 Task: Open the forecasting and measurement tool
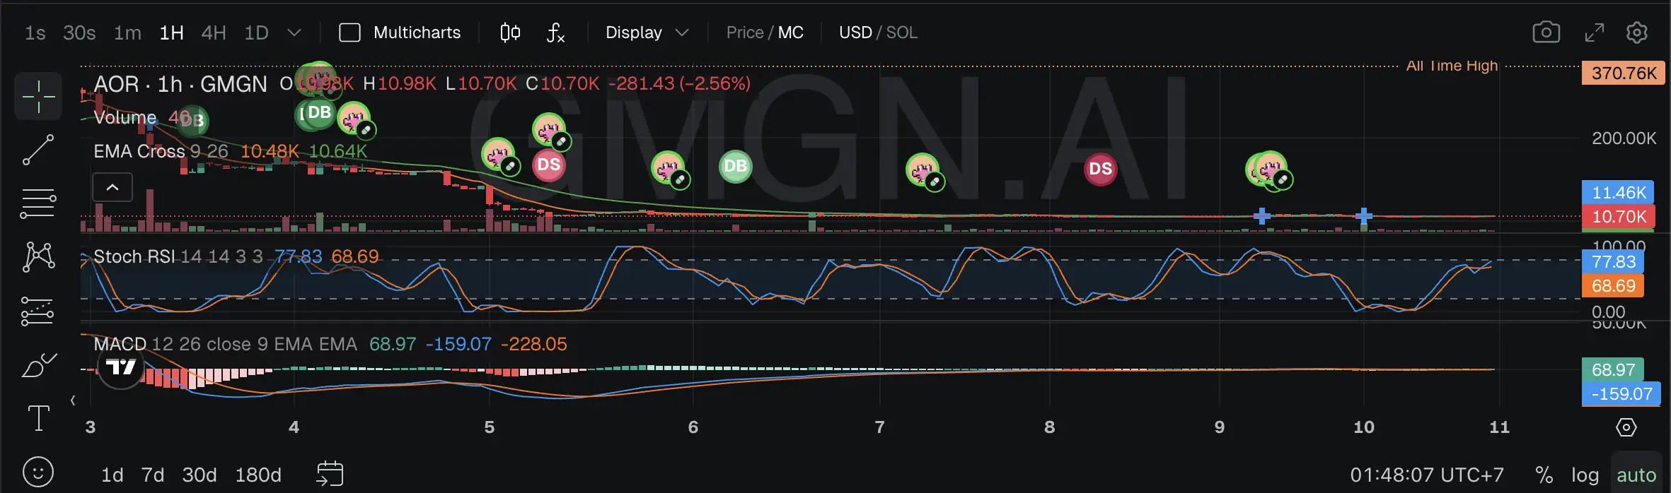tap(38, 311)
